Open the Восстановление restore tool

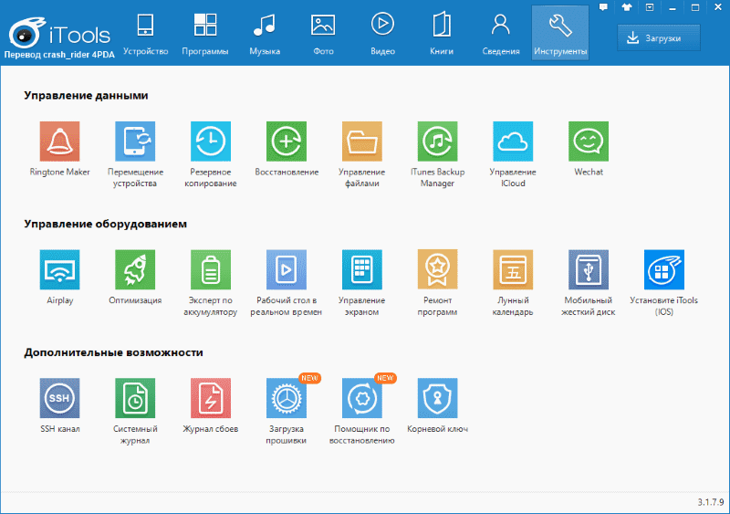(287, 142)
